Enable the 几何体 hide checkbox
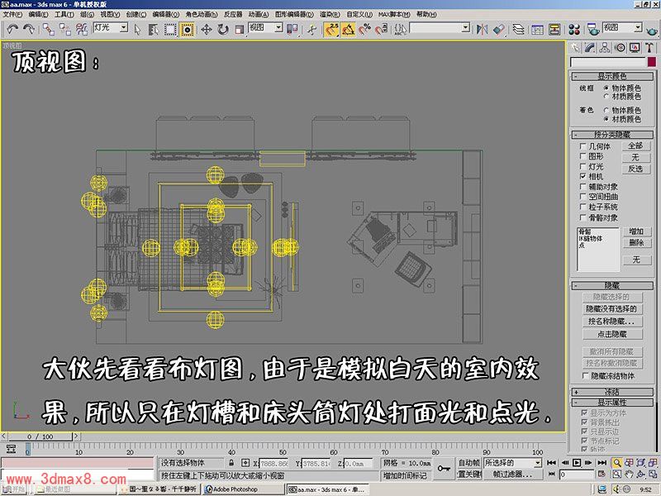Screen dimensions: 661x496 click(x=583, y=146)
